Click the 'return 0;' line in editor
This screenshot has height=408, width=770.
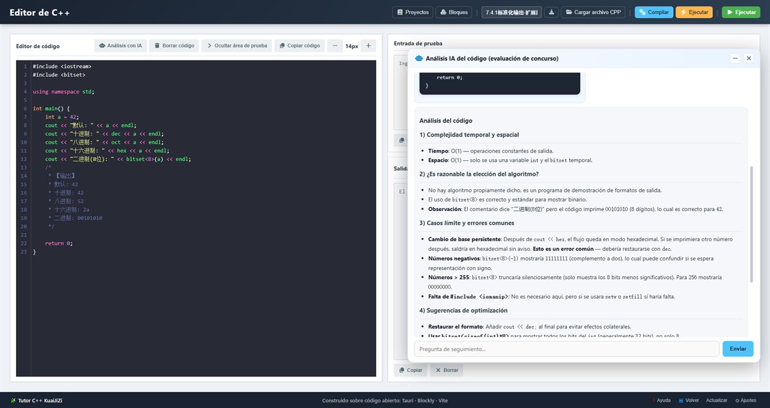point(59,243)
